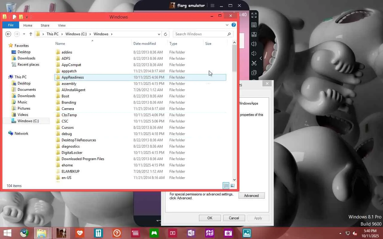Switch to details view in Explorer status bar

pyautogui.click(x=226, y=186)
